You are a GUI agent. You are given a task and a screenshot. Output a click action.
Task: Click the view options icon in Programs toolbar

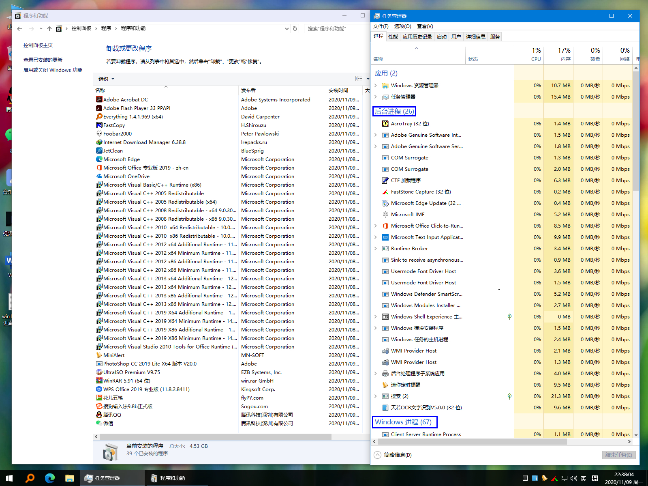[x=359, y=79]
